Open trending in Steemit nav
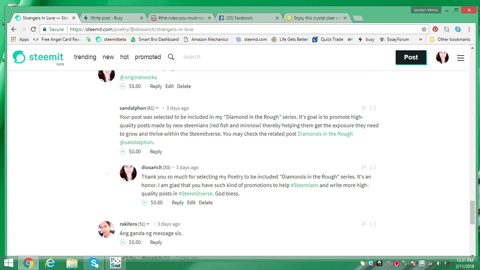 pyautogui.click(x=85, y=57)
